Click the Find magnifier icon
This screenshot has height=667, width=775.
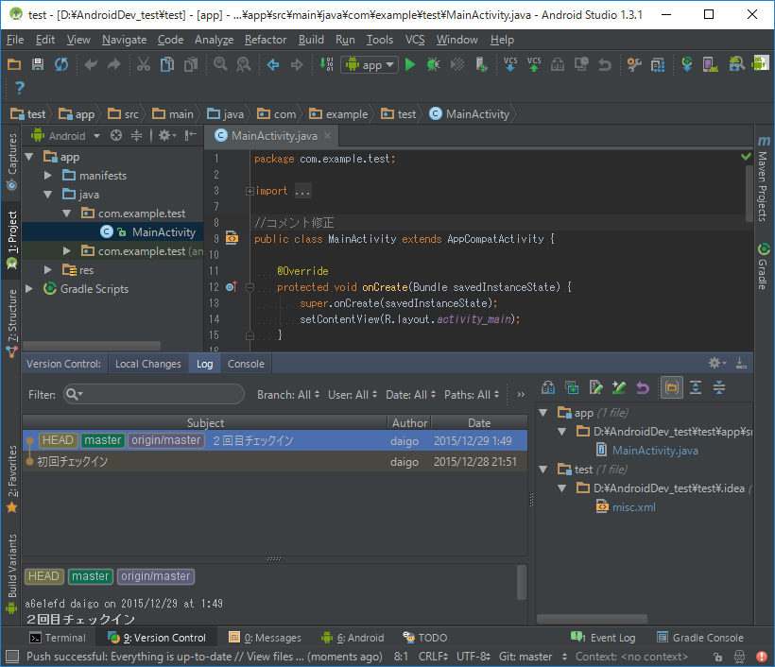220,65
